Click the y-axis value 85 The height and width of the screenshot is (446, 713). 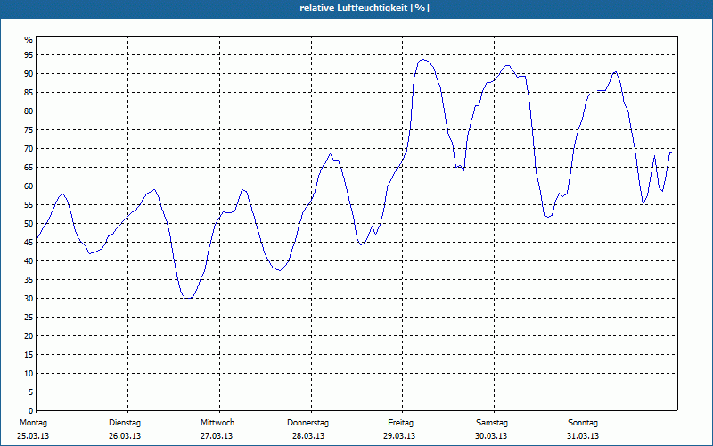point(29,93)
